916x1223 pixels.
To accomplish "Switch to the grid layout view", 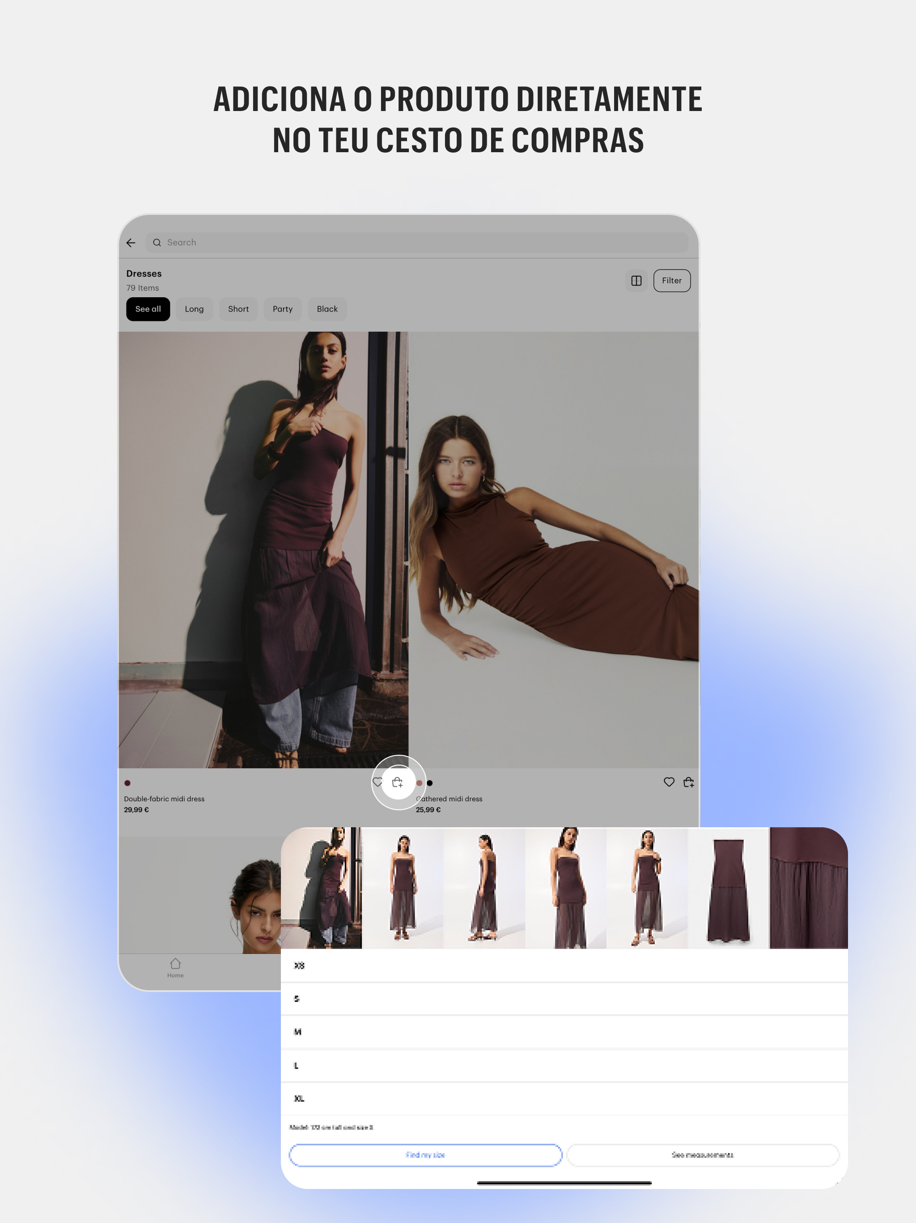I will (636, 281).
